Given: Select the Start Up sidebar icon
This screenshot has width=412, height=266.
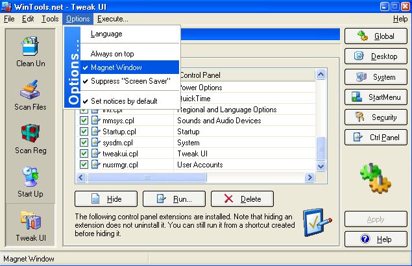Looking at the screenshot, I should (30, 182).
